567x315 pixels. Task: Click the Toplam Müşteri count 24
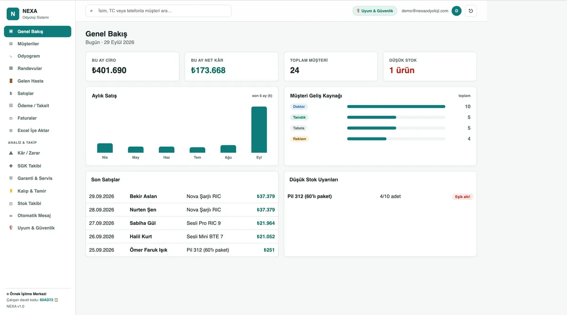[295, 70]
